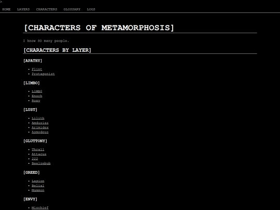280x210 pixels.
Task: Select CHARACTERS in the top navigation
Action: coord(47,9)
